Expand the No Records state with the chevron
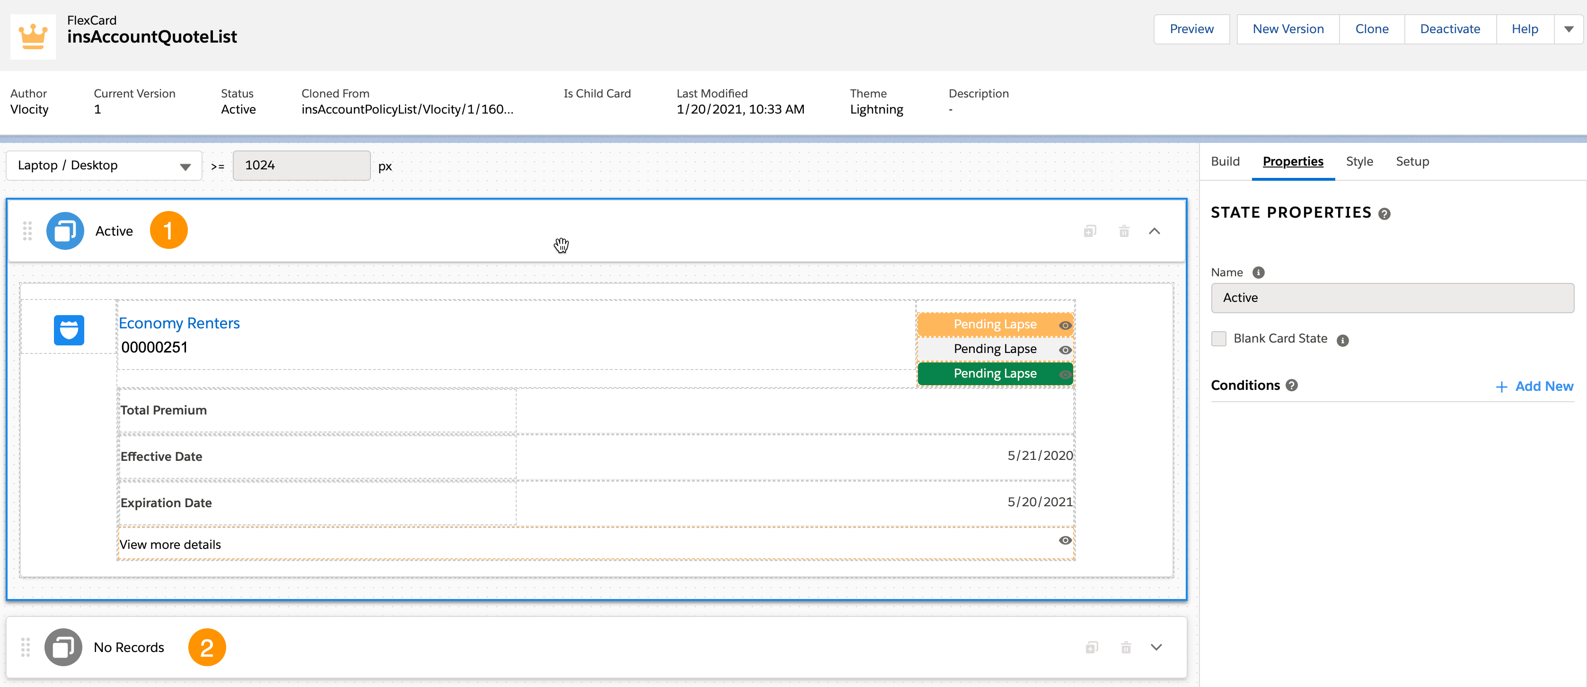Viewport: 1587px width, 687px height. [1156, 647]
